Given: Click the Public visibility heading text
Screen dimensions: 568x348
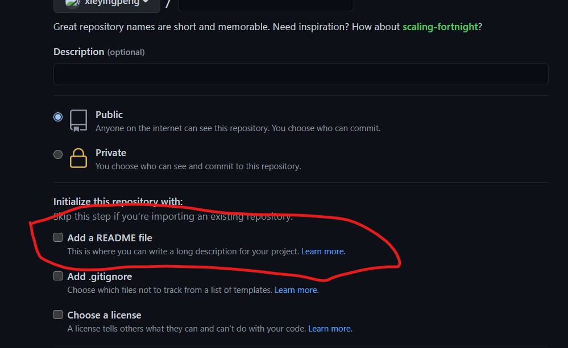Looking at the screenshot, I should pos(109,115).
